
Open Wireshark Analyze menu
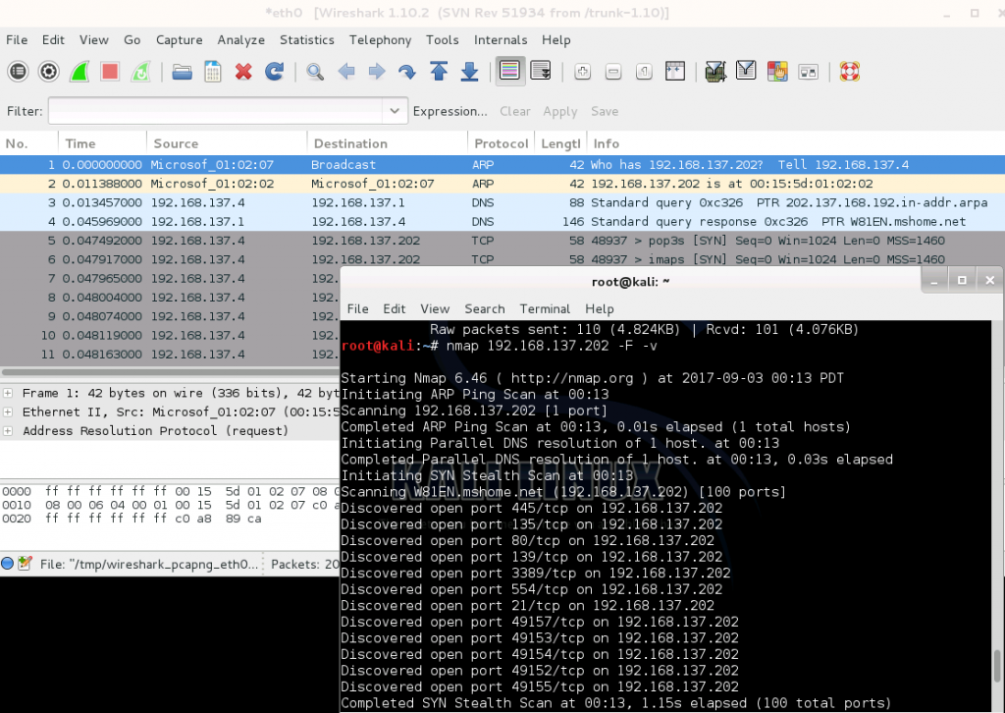click(x=241, y=39)
